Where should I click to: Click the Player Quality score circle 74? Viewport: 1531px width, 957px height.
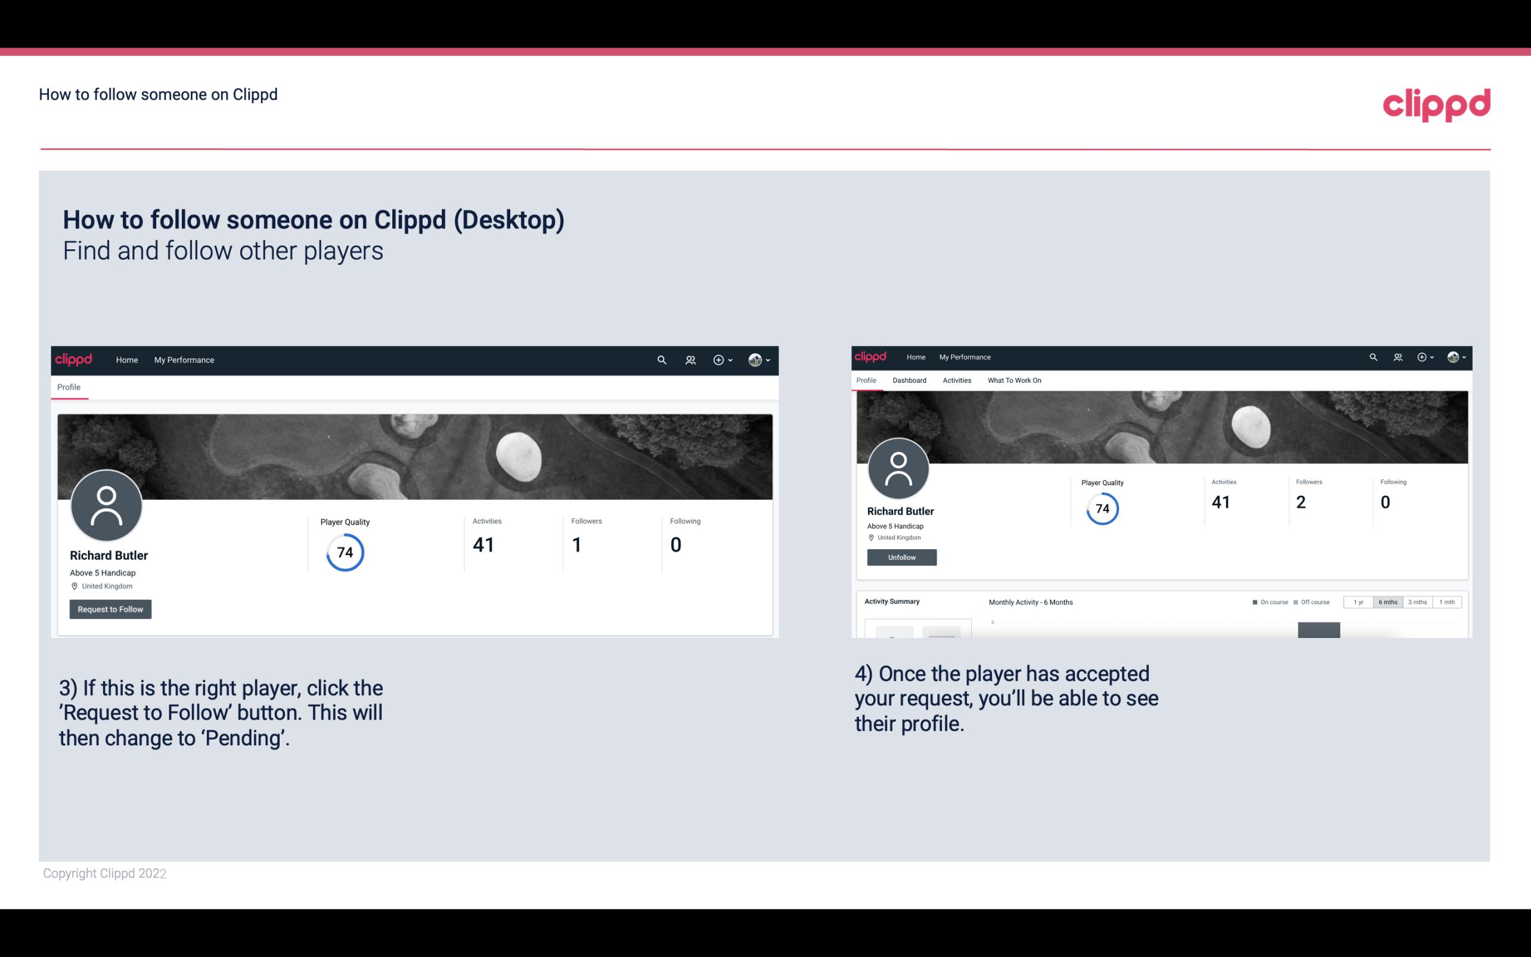pyautogui.click(x=345, y=552)
